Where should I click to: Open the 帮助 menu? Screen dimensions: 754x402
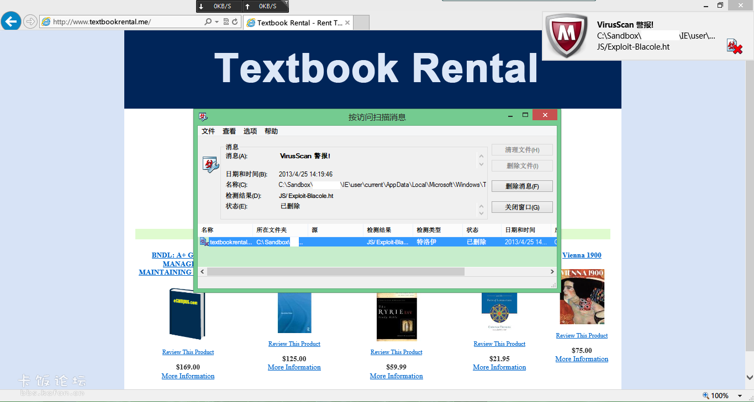click(x=271, y=131)
